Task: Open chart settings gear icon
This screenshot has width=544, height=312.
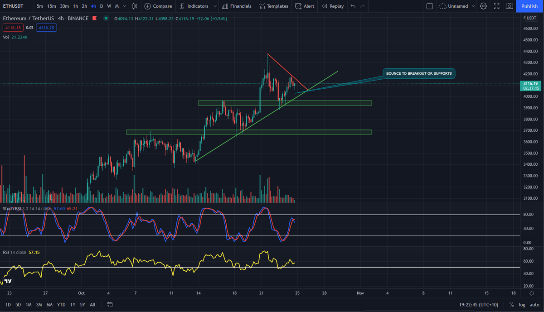Action: tap(483, 6)
